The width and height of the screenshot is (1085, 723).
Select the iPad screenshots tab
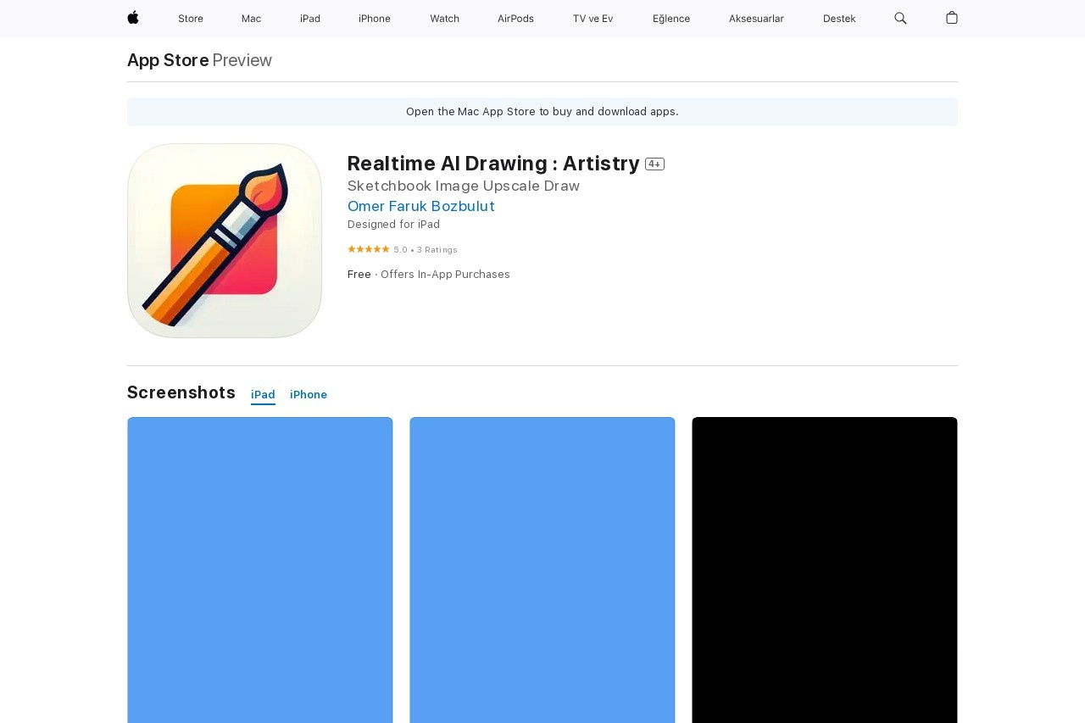[263, 395]
